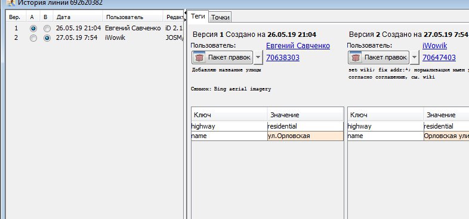
Task: Open dropdown arrow beside version 2 Пакет правок
Action: coord(414,57)
